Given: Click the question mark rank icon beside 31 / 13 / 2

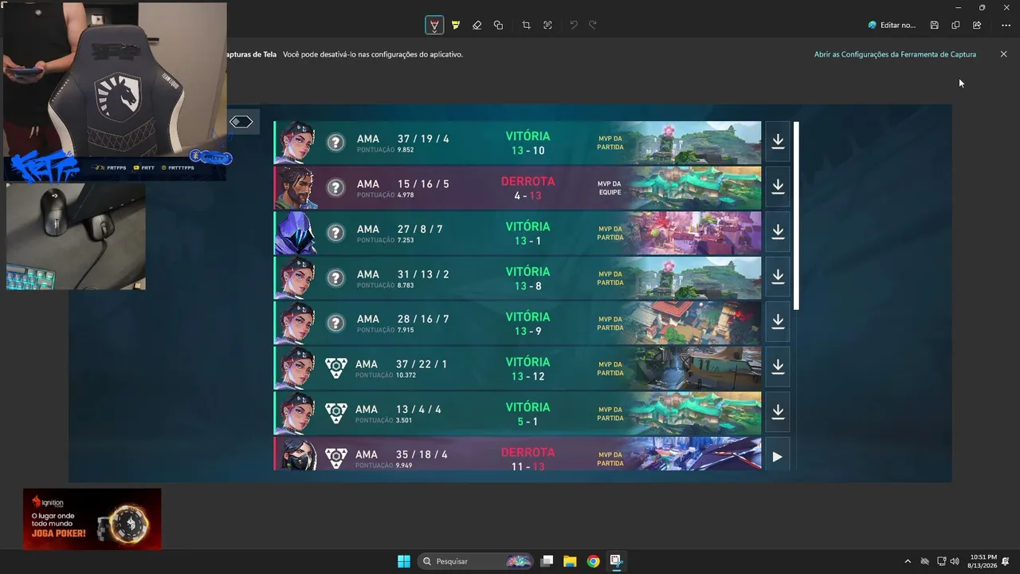Looking at the screenshot, I should click(x=336, y=278).
